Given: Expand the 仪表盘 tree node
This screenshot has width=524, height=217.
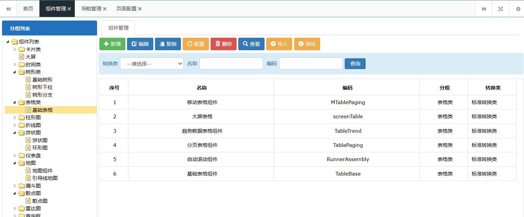Looking at the screenshot, I should coord(15,155).
